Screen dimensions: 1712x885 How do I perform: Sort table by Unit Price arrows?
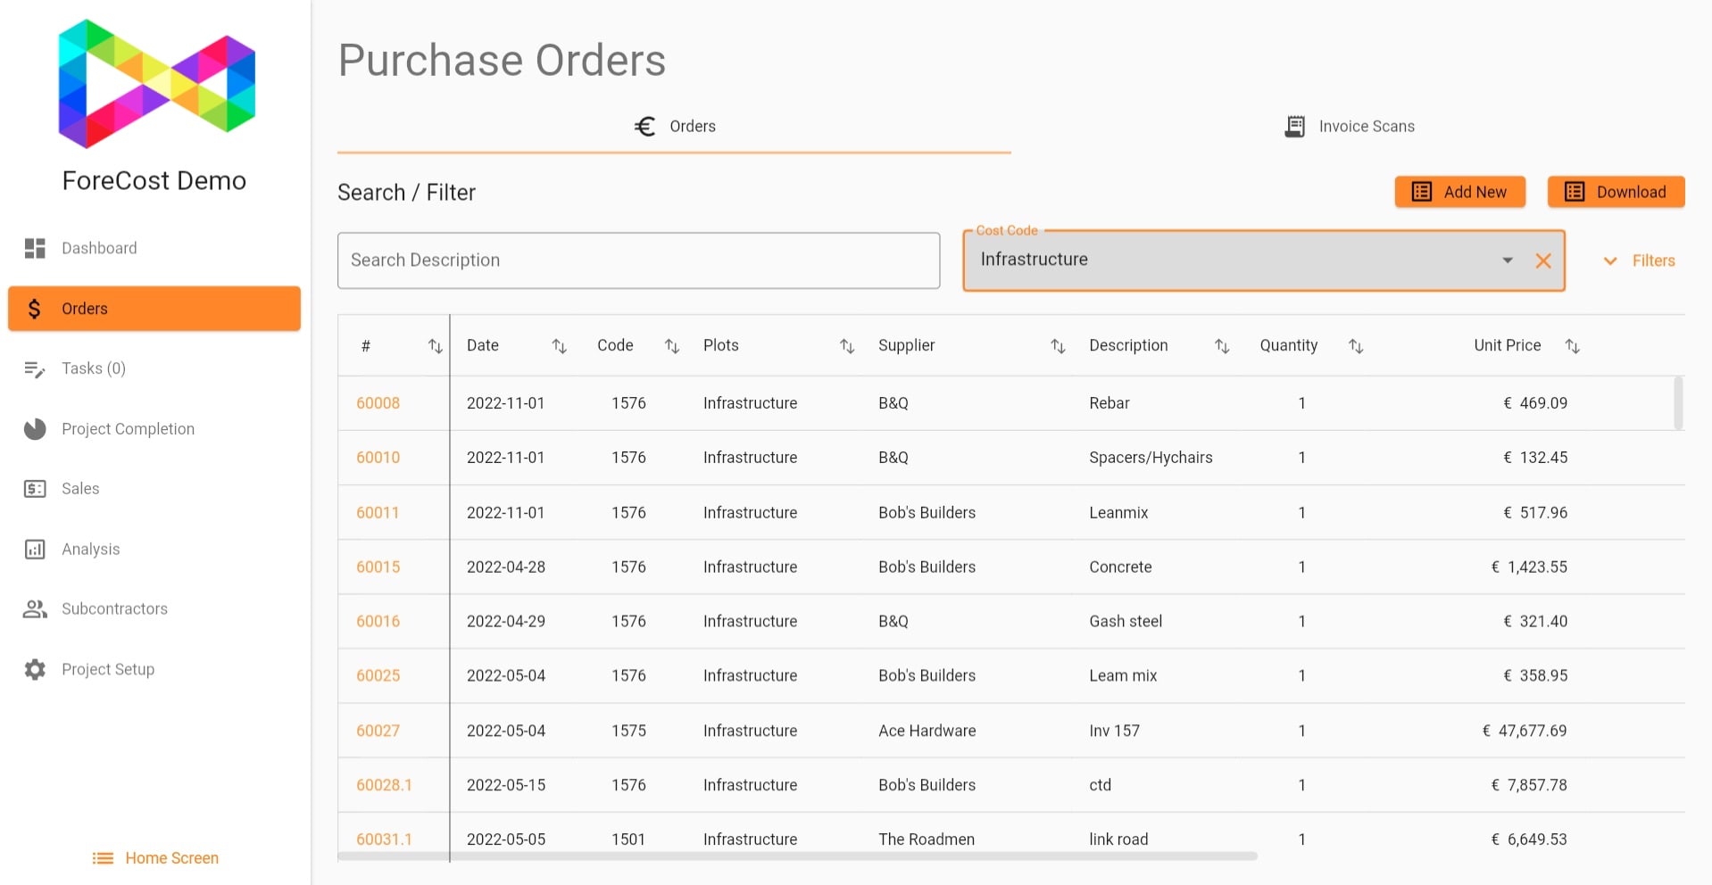pos(1572,346)
